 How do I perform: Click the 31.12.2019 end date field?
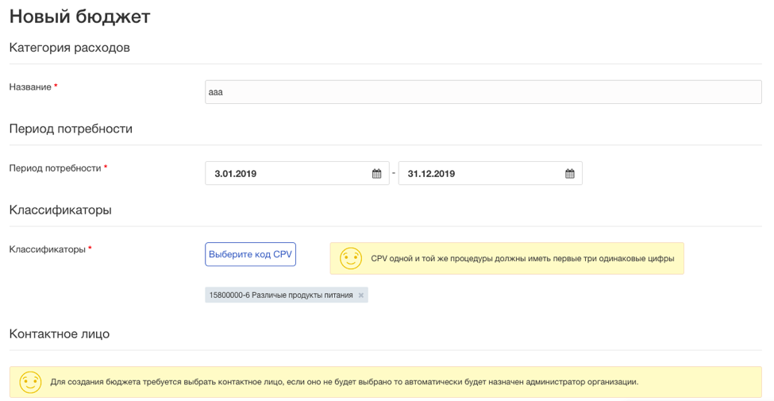pos(490,173)
